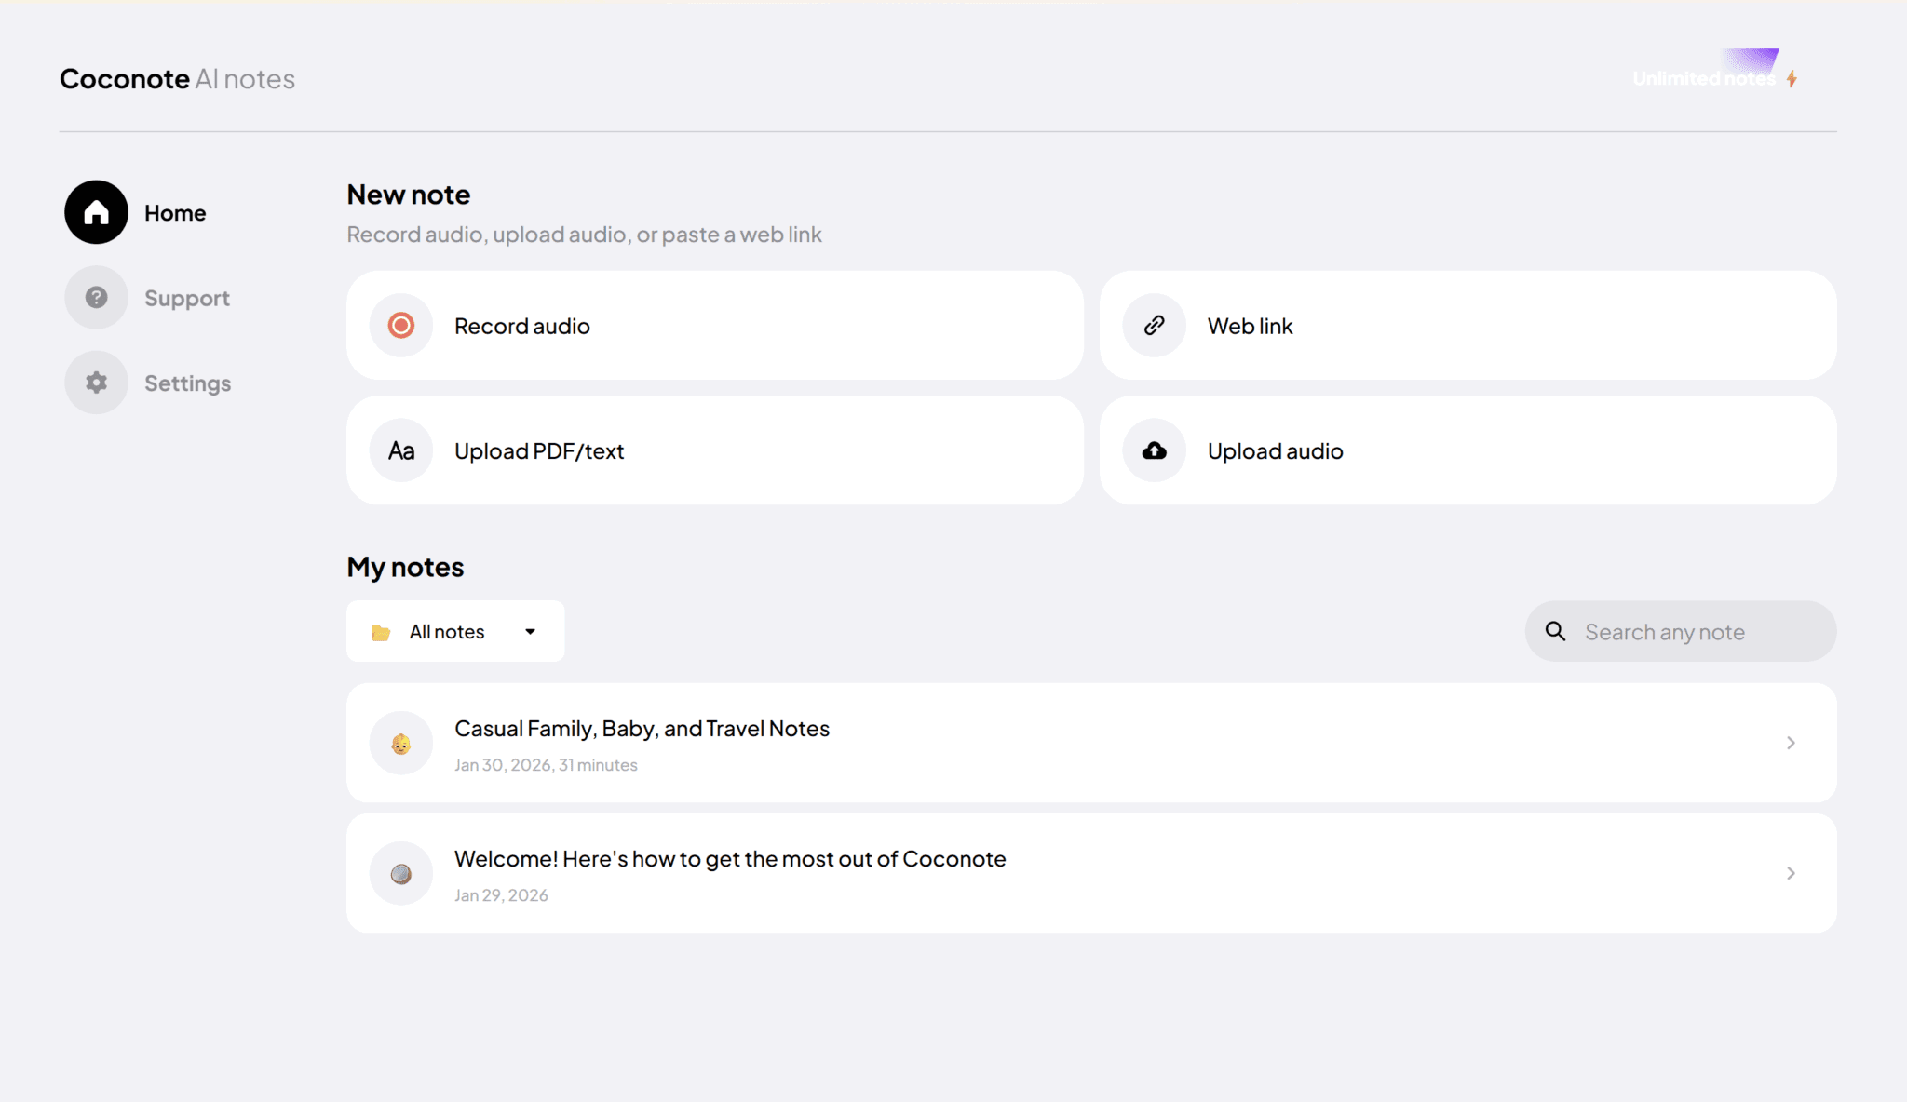The image size is (1907, 1102).
Task: Click the Support question mark icon
Action: click(96, 298)
